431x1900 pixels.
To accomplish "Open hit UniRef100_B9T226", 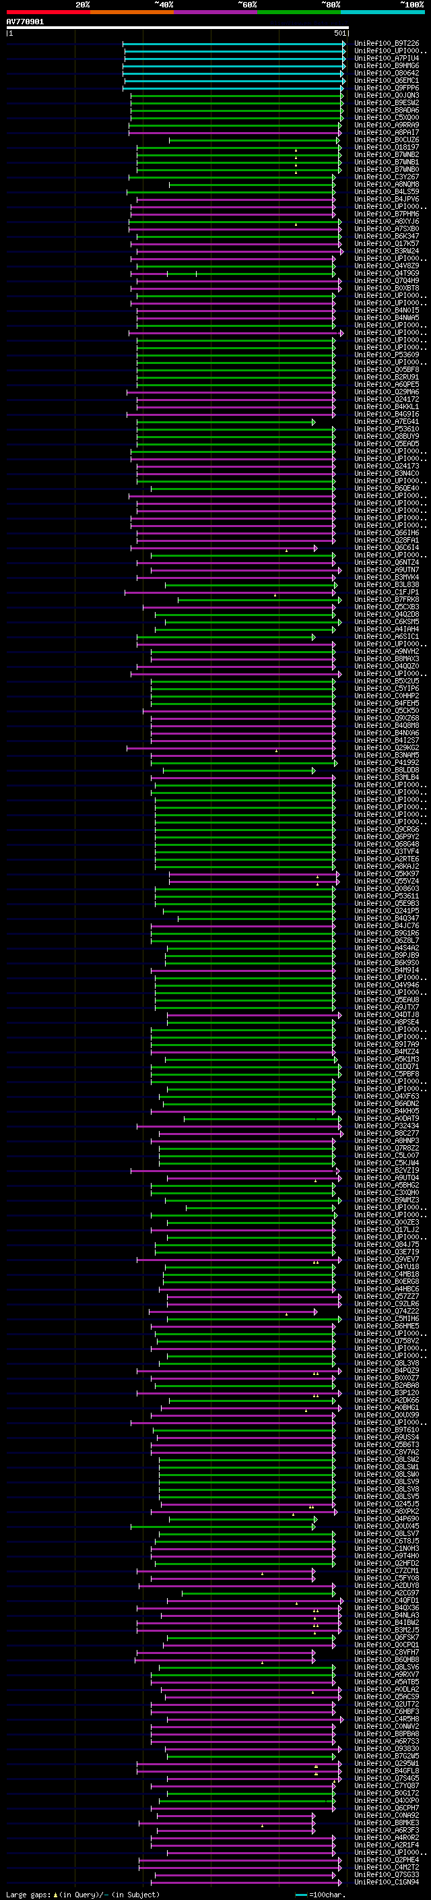I will coord(387,44).
